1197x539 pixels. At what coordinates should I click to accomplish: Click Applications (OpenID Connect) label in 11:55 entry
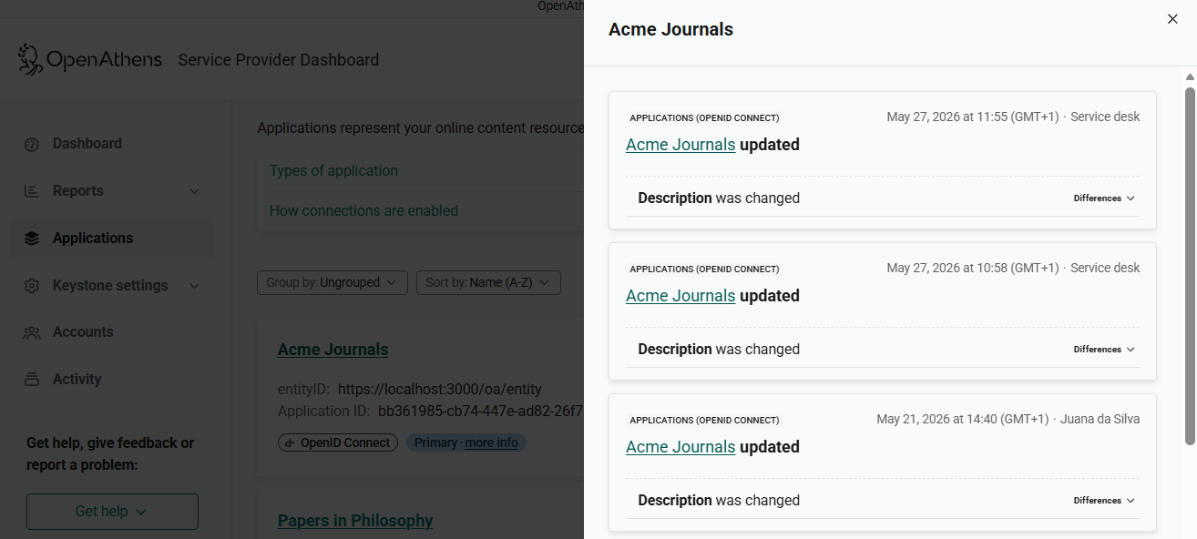pyautogui.click(x=704, y=118)
